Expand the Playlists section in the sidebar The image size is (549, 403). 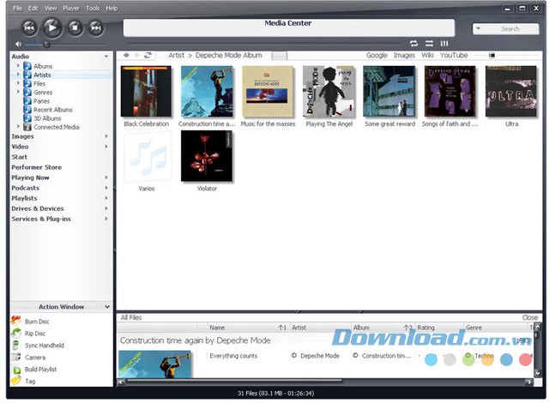106,198
